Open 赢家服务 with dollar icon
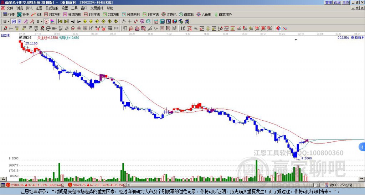Screen dimensions: 365x195 pyautogui.click(x=223, y=14)
